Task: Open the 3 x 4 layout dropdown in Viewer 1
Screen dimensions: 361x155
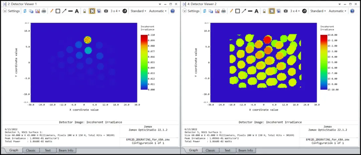Action: pyautogui.click(x=115, y=11)
